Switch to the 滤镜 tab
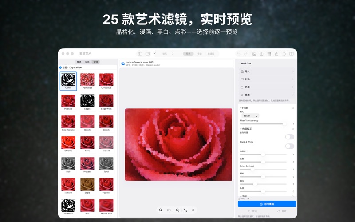The height and width of the screenshot is (222, 355). click(x=95, y=62)
